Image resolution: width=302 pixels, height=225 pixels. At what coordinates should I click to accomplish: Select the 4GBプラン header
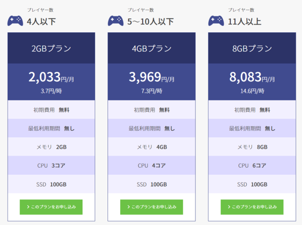152,48
